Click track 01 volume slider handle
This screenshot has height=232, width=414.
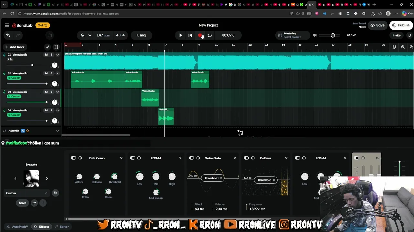point(32,65)
